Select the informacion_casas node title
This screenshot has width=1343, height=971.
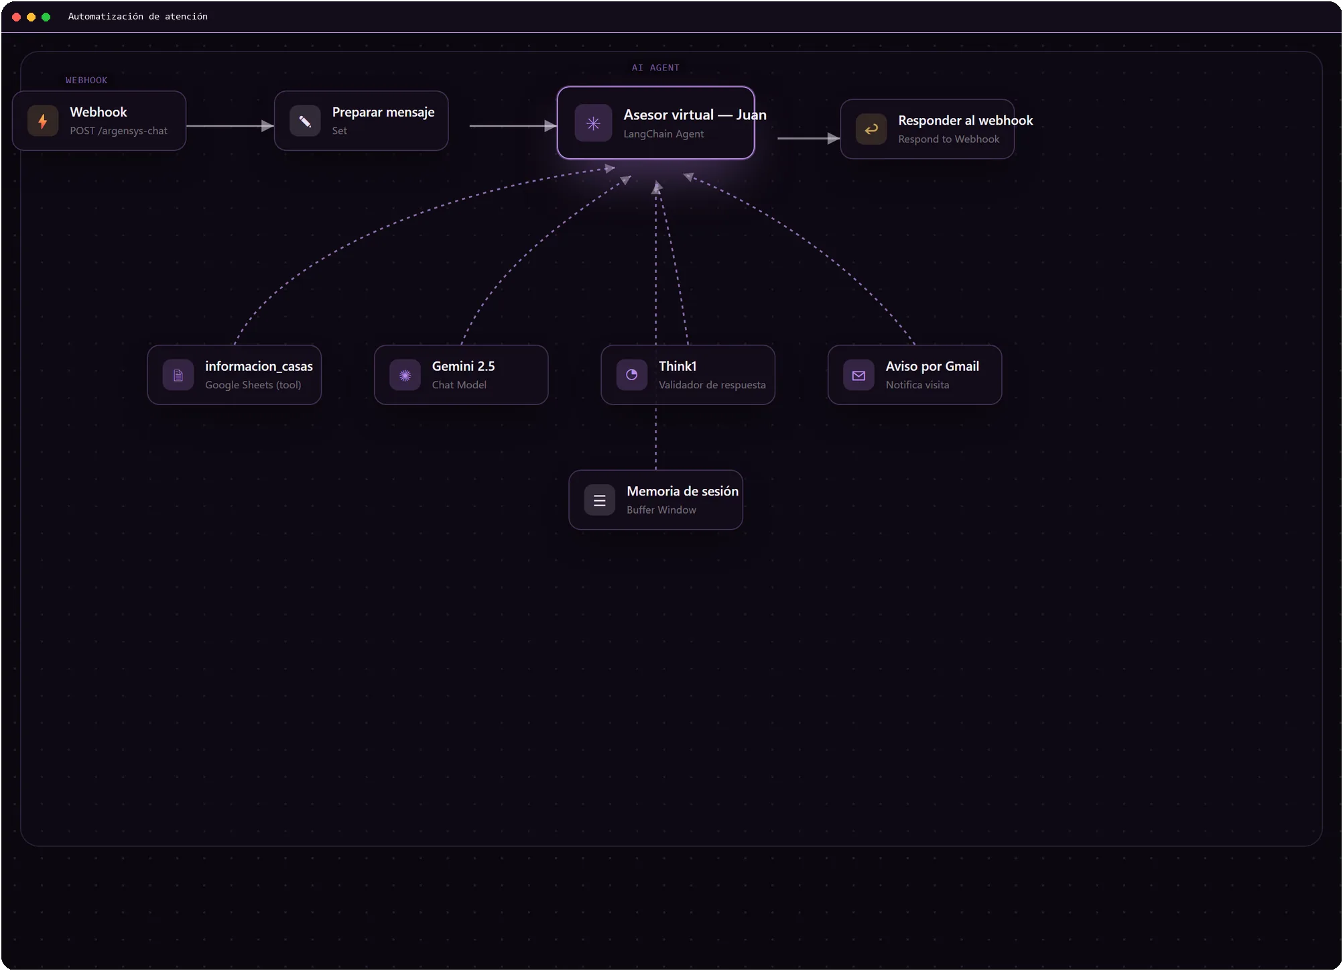click(x=259, y=366)
